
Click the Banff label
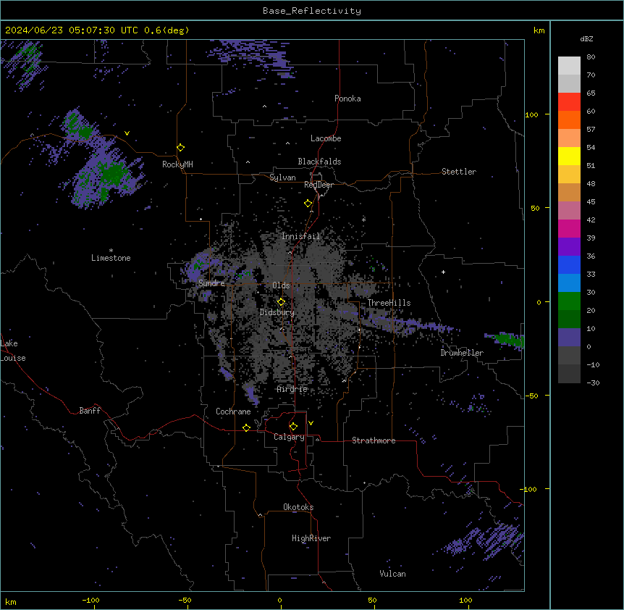[x=90, y=411]
